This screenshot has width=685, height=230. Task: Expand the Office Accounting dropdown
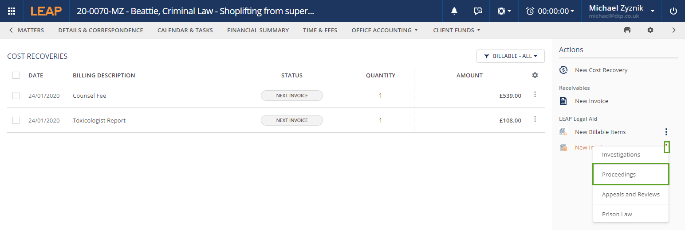384,30
